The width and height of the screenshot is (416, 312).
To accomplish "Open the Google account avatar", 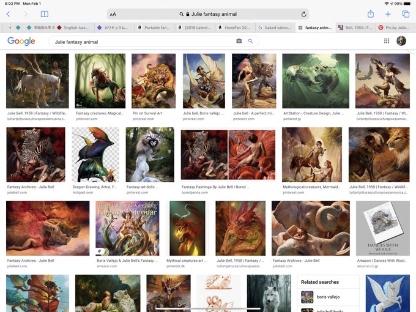I will 401,41.
